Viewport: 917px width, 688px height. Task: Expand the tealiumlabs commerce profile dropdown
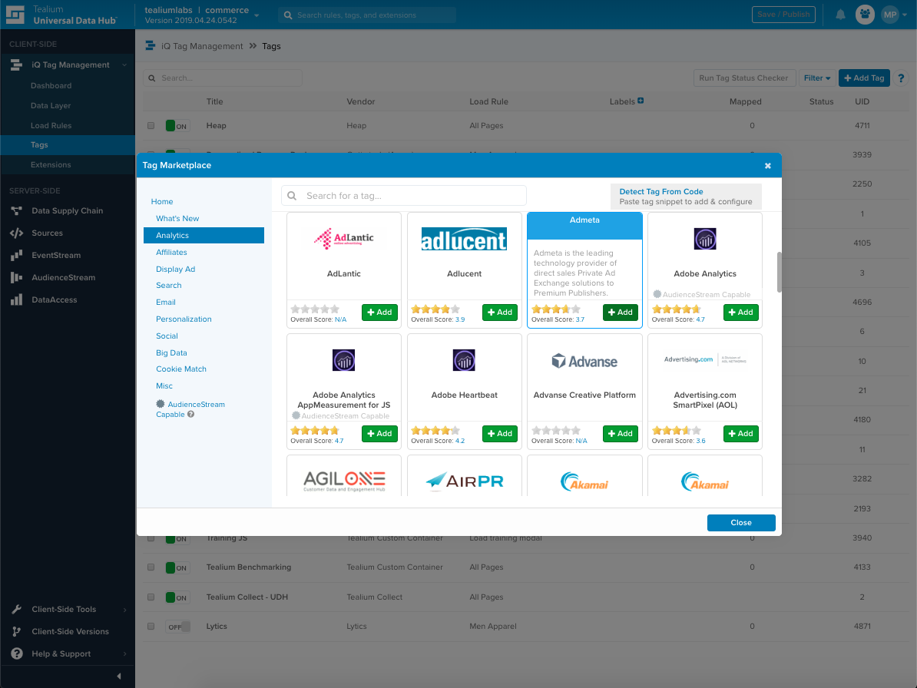tap(257, 15)
